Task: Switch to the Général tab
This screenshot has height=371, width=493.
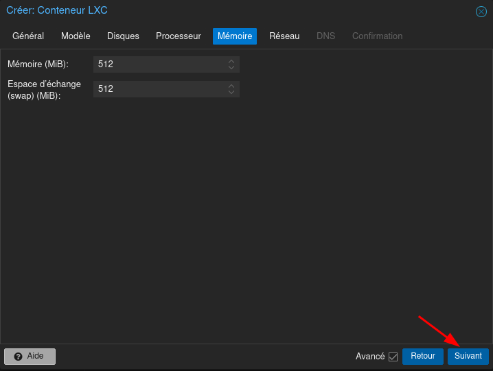Action: coord(28,36)
